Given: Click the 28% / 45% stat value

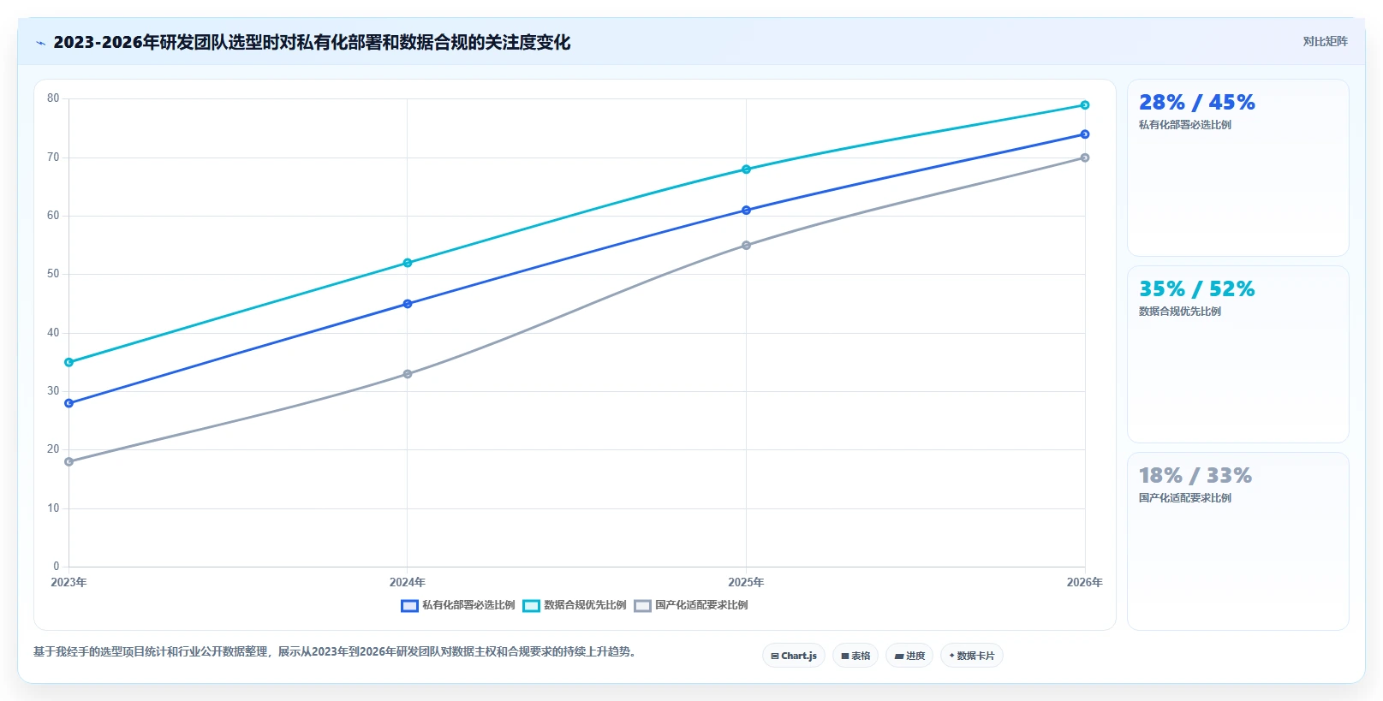Looking at the screenshot, I should pyautogui.click(x=1196, y=103).
